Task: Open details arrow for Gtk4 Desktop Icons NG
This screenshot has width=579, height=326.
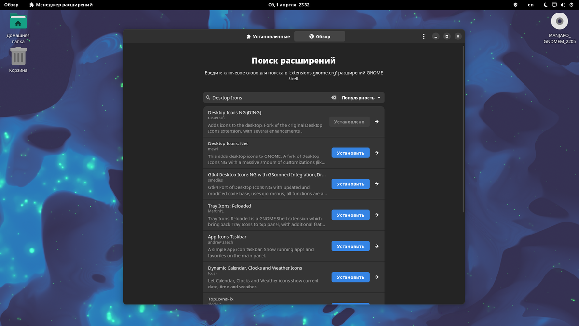Action: [377, 184]
